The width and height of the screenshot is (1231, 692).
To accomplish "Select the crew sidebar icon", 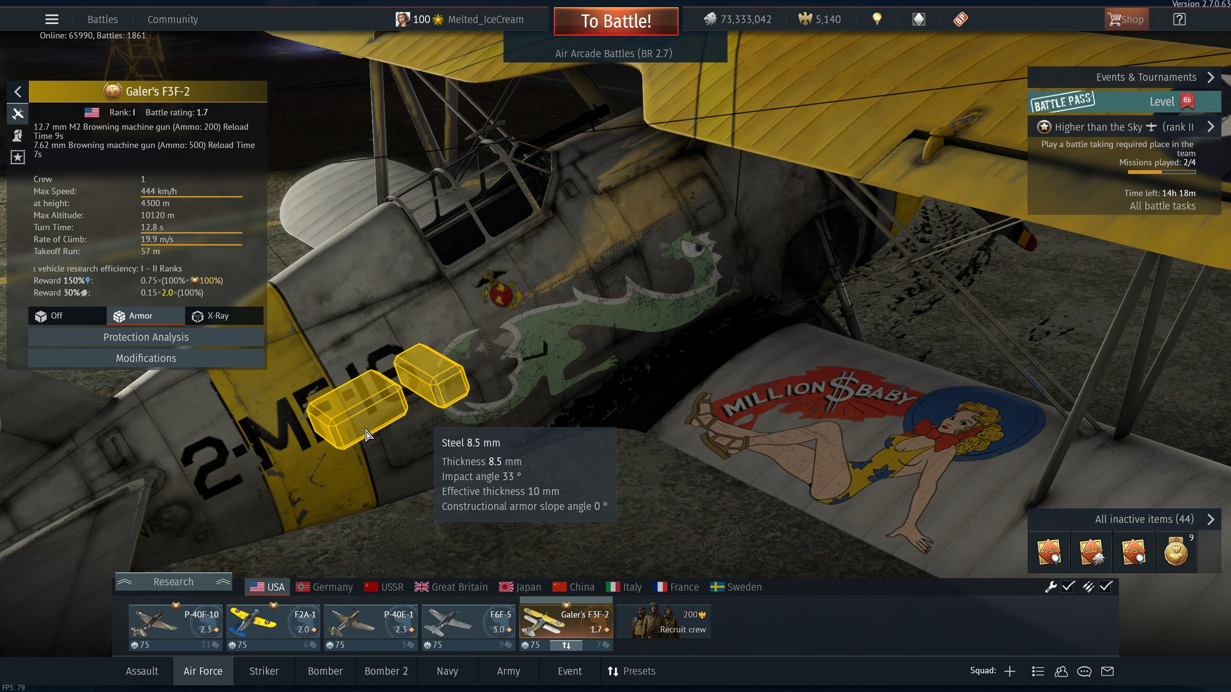I will (18, 136).
